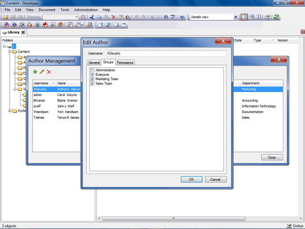
Task: Select the Groups tab
Action: coord(108,62)
